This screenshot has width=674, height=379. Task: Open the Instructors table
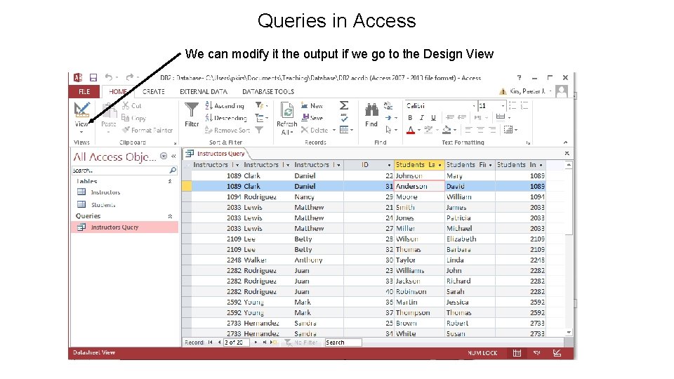point(105,192)
